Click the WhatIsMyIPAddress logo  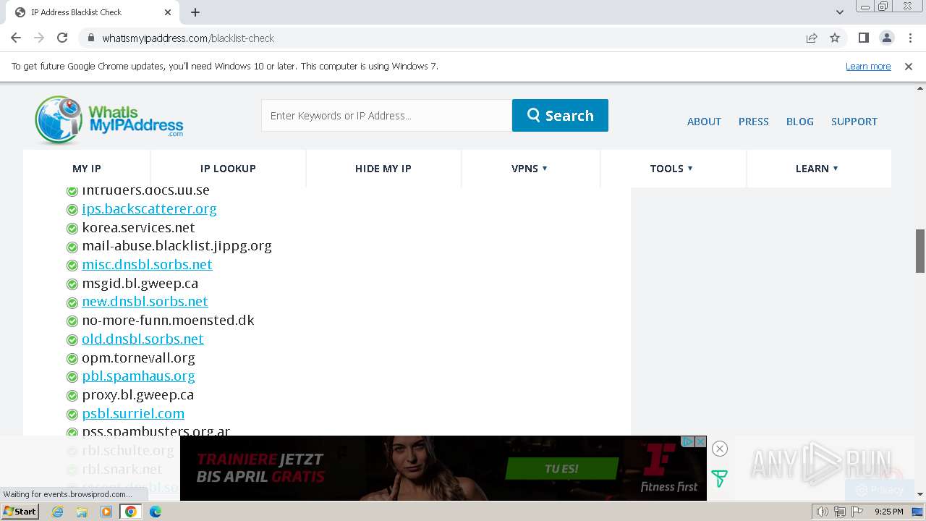[109, 119]
